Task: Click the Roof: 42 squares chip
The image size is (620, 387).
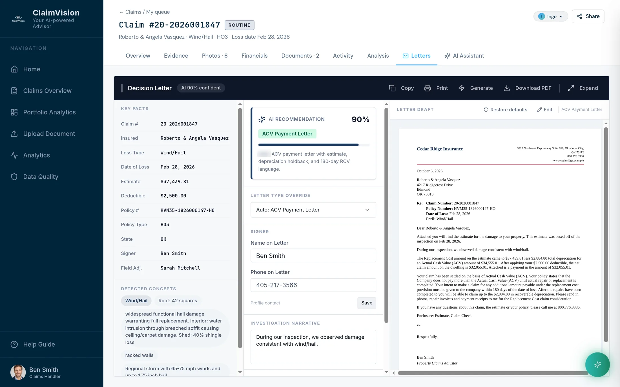Action: (x=178, y=301)
